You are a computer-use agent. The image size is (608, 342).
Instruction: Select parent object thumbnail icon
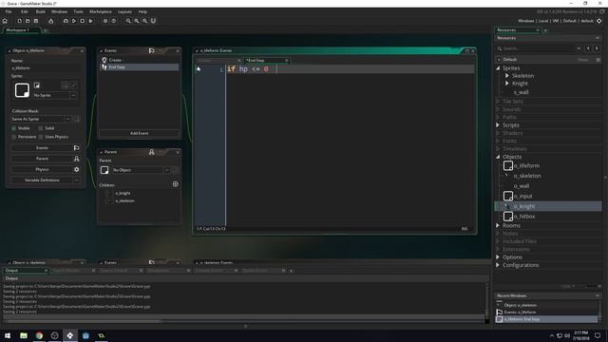[x=104, y=170]
